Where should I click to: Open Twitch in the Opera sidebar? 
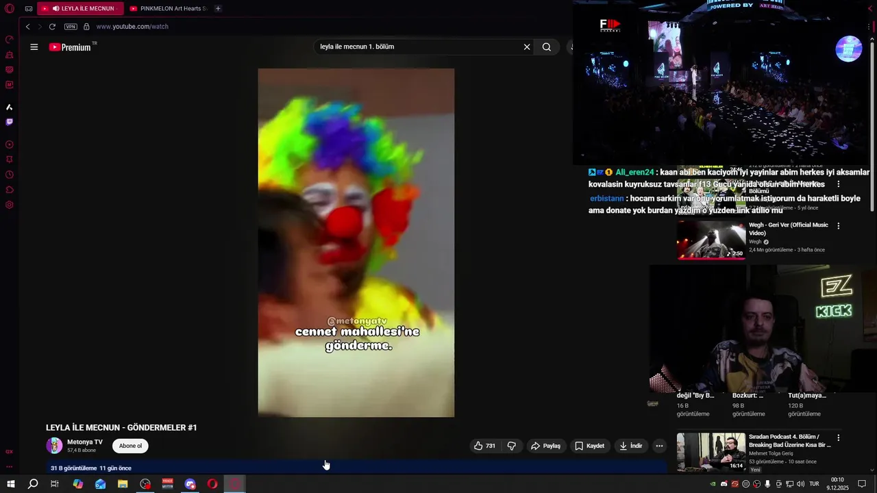[x=10, y=122]
